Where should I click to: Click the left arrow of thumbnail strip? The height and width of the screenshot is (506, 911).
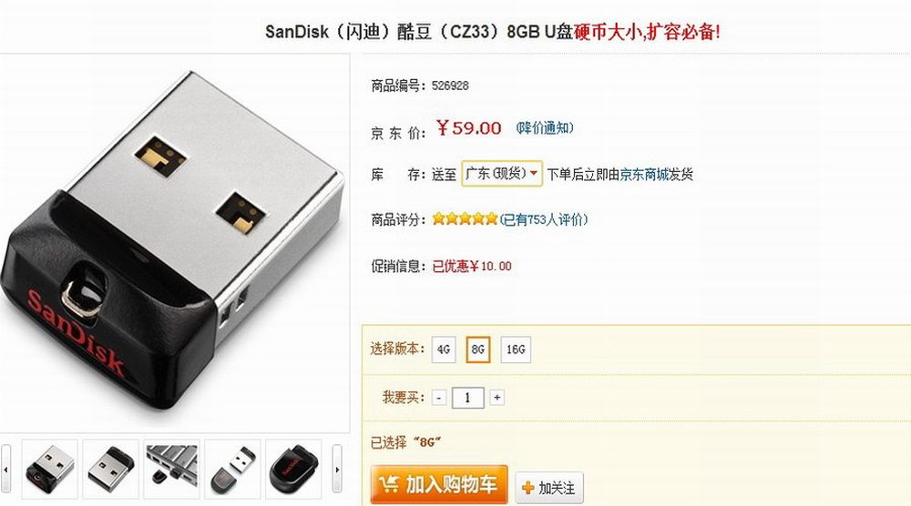(x=5, y=469)
